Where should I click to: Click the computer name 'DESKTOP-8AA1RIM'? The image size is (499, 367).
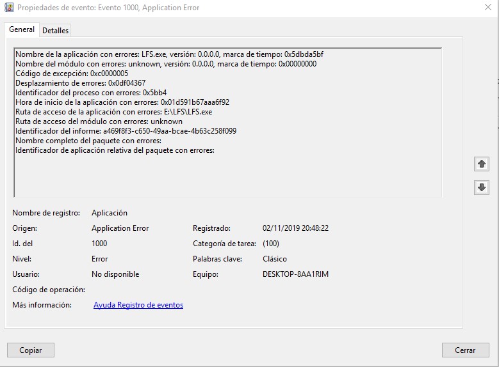[x=295, y=274]
